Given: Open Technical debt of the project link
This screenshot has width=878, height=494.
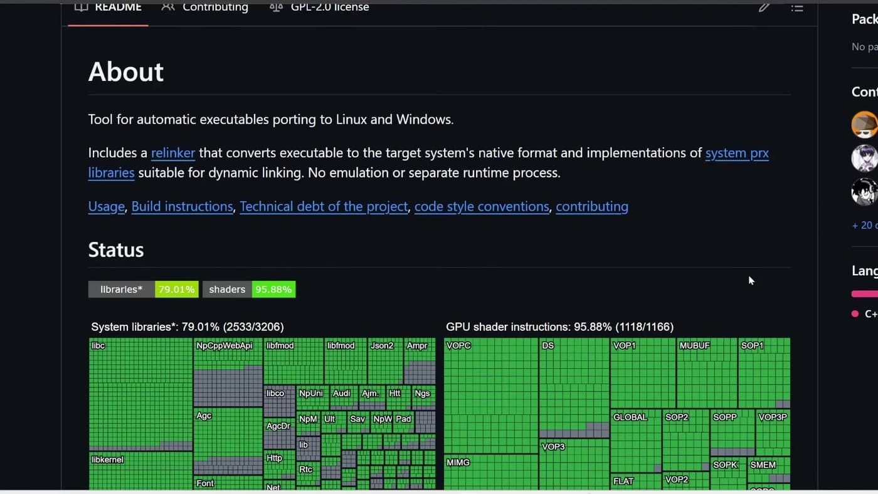Looking at the screenshot, I should coord(324,207).
